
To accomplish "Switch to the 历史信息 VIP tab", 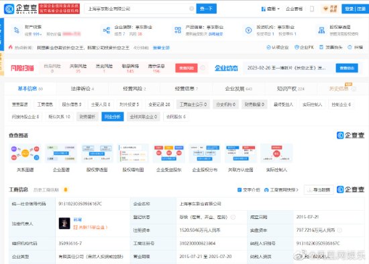I will [342, 89].
